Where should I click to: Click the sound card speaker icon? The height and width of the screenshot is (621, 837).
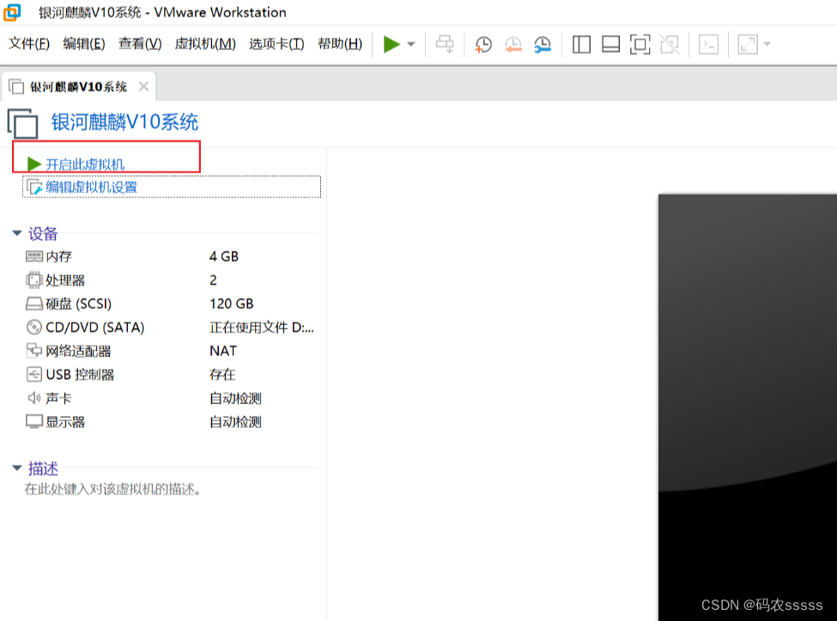coord(34,398)
